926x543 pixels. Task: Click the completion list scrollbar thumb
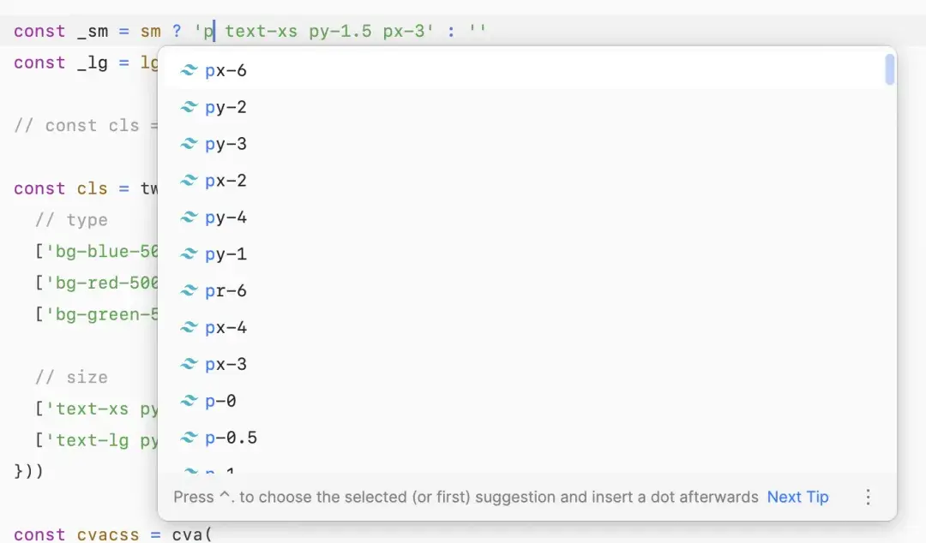pos(889,69)
